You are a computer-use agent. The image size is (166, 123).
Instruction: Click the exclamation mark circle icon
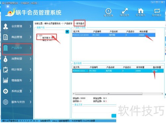pyautogui.click(x=108, y=11)
